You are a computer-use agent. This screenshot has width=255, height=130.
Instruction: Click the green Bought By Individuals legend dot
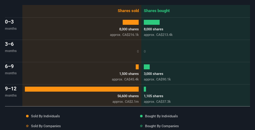141,116
